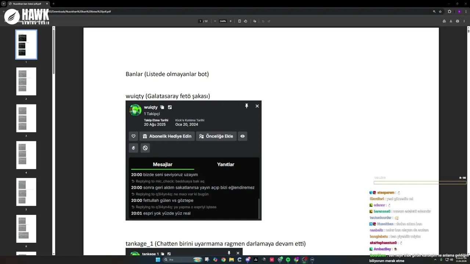
Task: Open a new browser tab
Action: (54, 4)
